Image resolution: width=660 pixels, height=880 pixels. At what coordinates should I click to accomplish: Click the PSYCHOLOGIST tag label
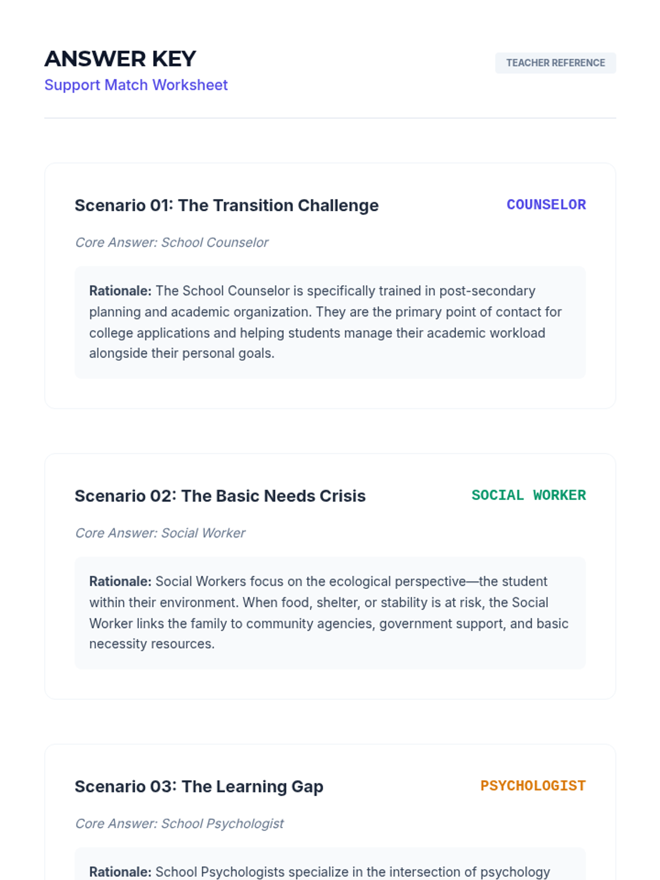[x=533, y=785]
